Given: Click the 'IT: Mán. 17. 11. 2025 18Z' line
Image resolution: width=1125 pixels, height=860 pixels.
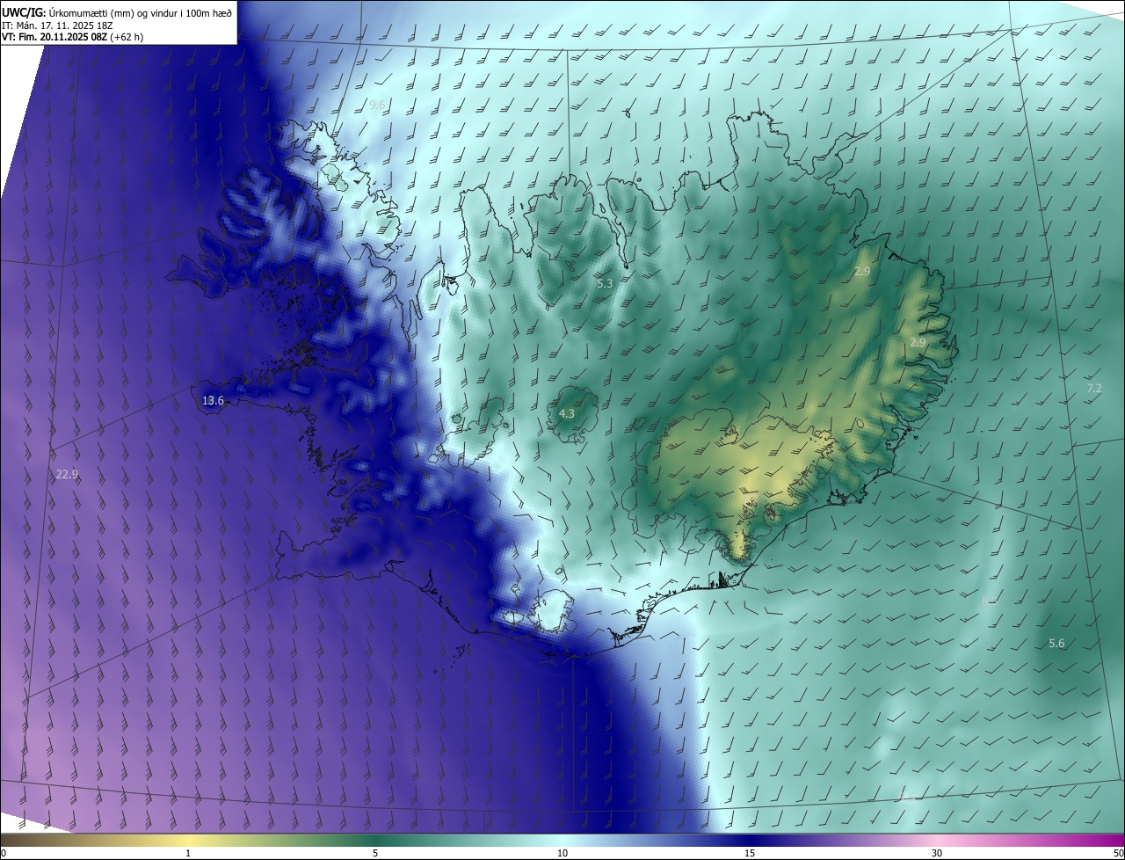Looking at the screenshot, I should click(x=55, y=25).
